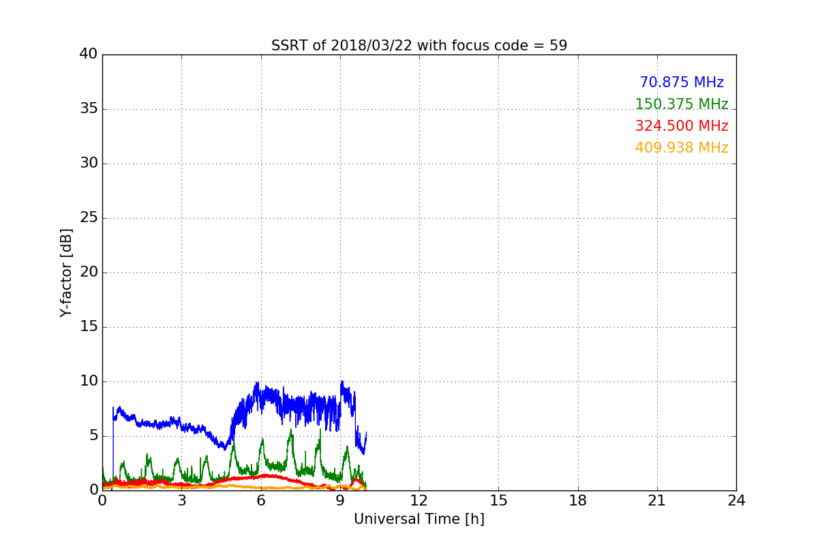Click x-axis tick label 6
Image resolution: width=818 pixels, height=545 pixels.
pyautogui.click(x=261, y=501)
